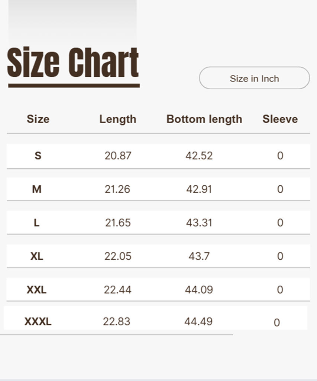Select the M size row label

pyautogui.click(x=37, y=189)
